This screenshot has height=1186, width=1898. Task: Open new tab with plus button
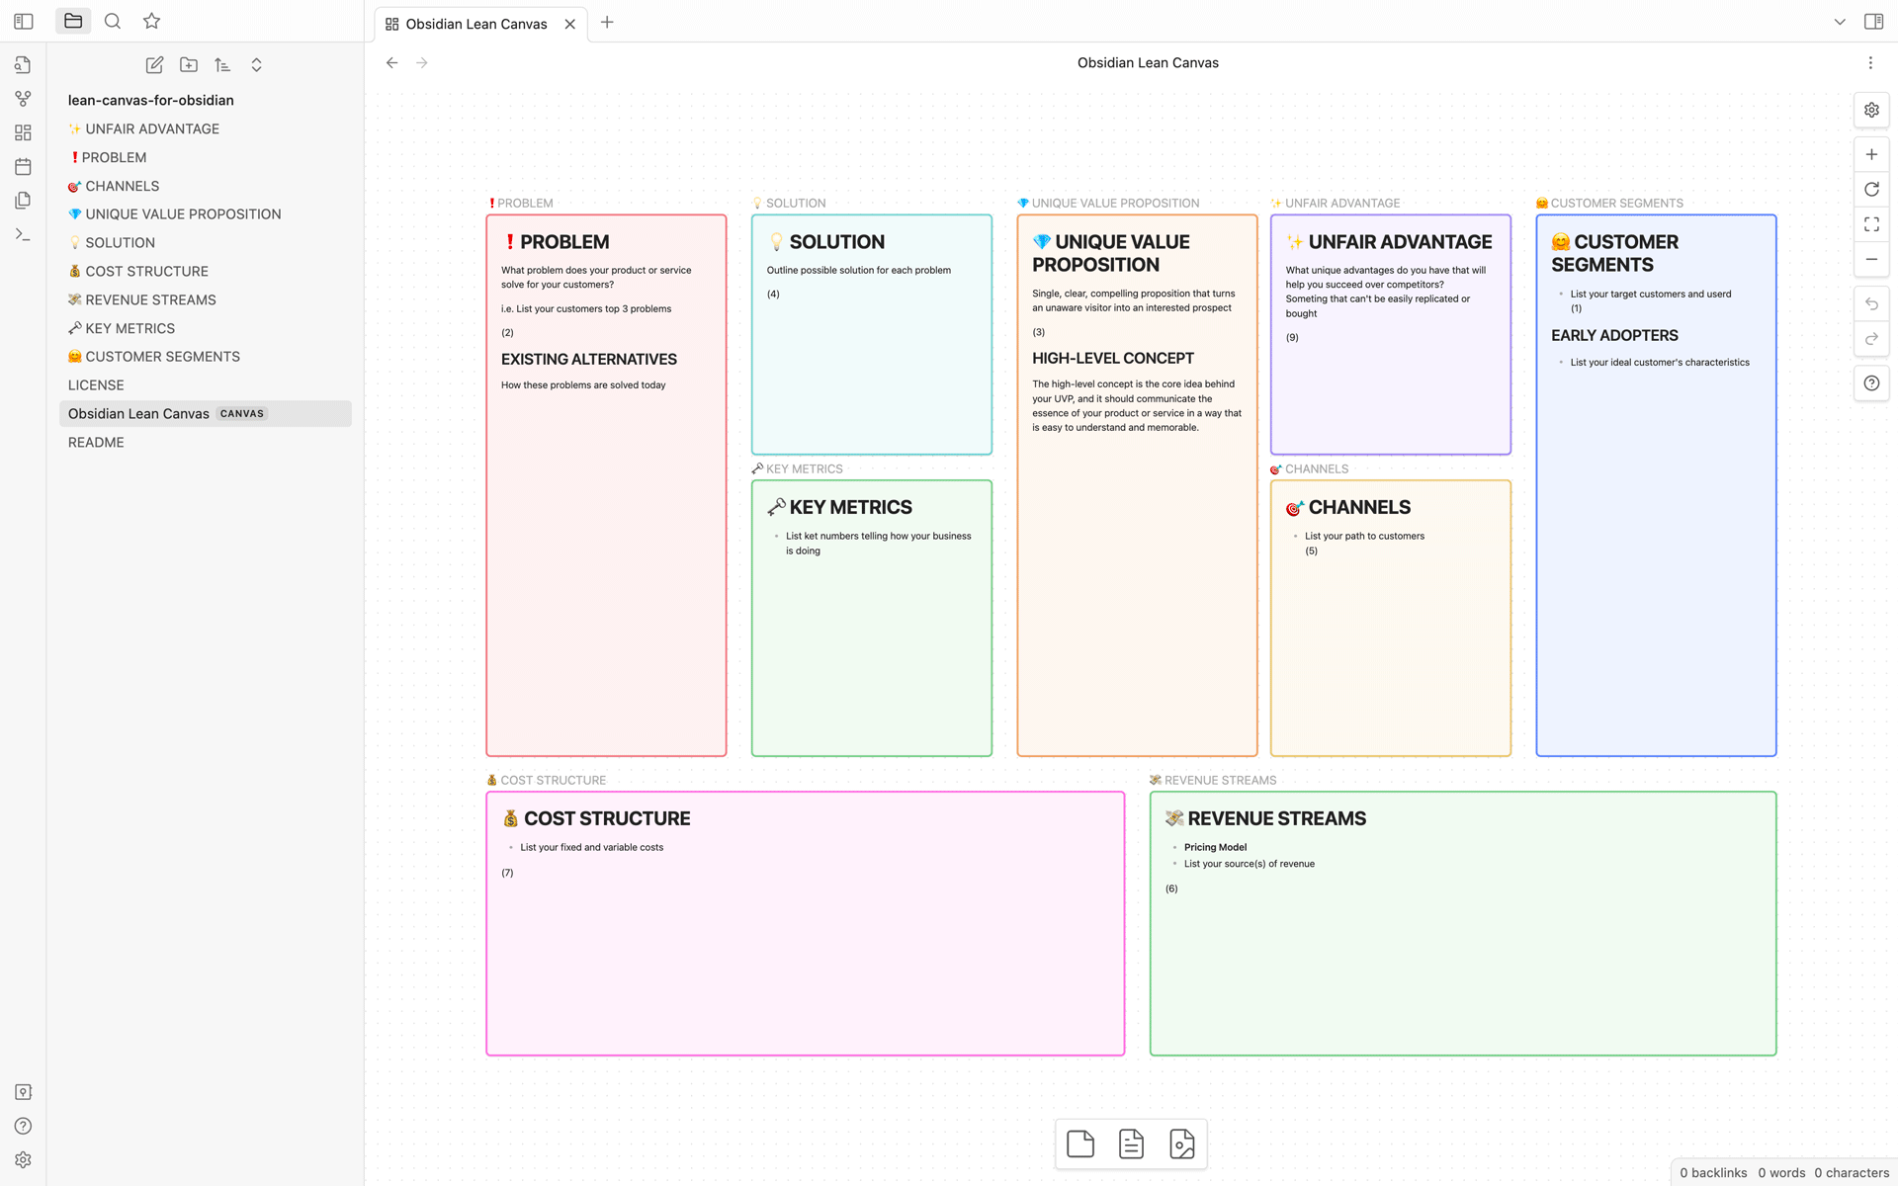tap(607, 24)
